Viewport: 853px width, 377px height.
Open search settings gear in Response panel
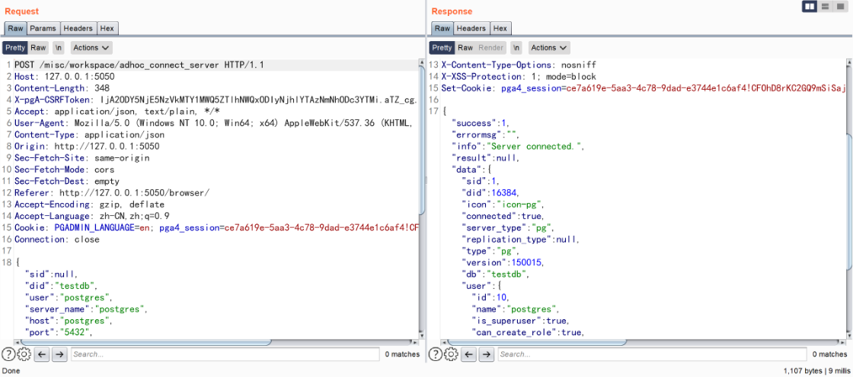(451, 354)
